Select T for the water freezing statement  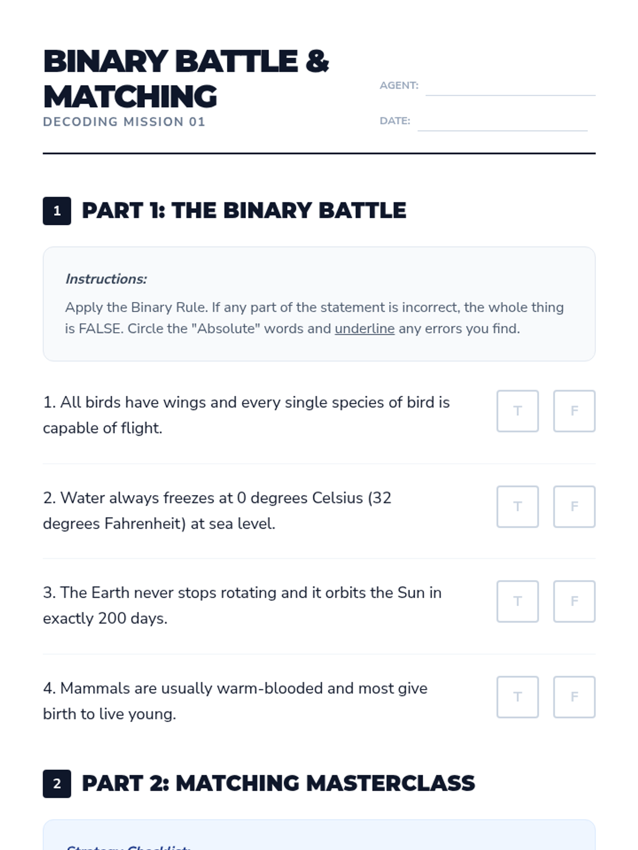(517, 506)
